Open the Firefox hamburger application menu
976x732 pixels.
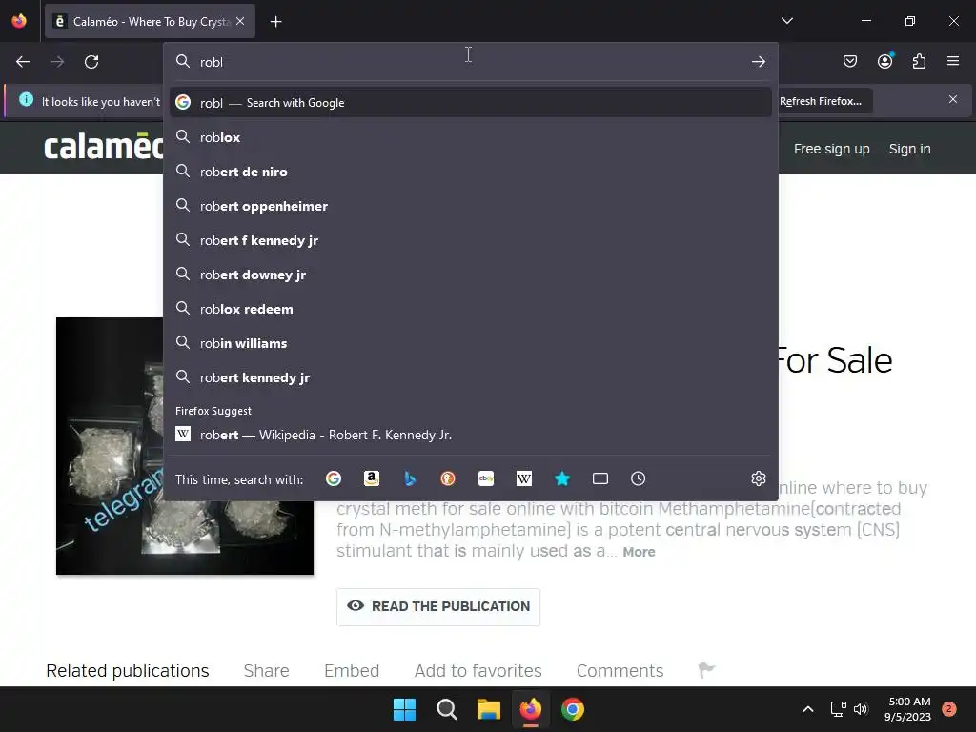(x=952, y=61)
